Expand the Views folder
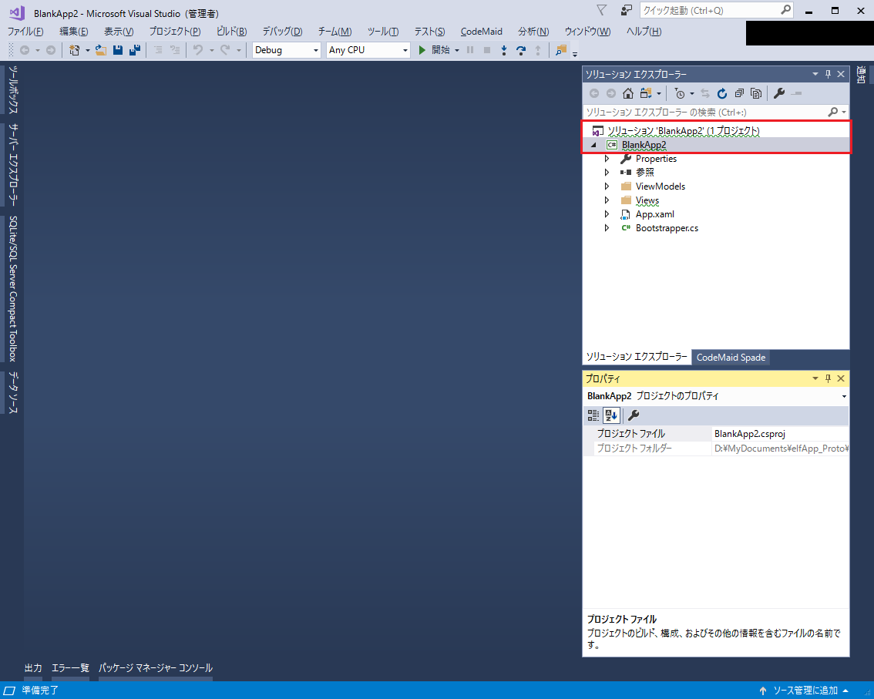The image size is (874, 699). [607, 200]
